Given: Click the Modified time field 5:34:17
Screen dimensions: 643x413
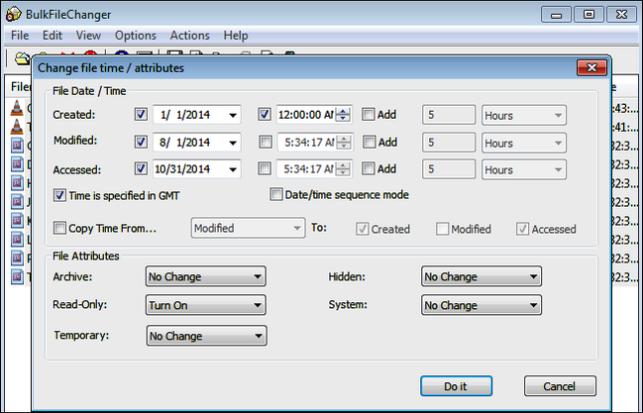Looking at the screenshot, I should click(x=306, y=143).
